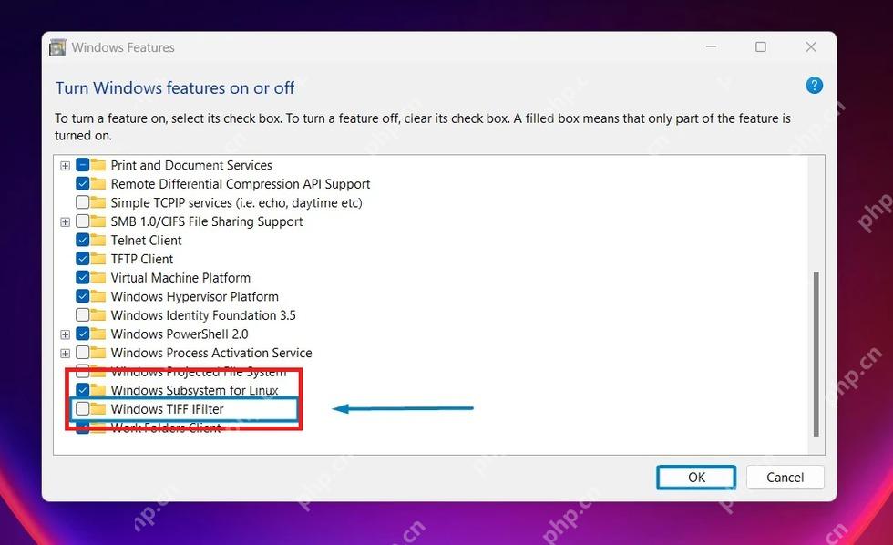Select the Virtual Machine Platform label
Viewport: 893px width, 545px height.
[x=180, y=278]
